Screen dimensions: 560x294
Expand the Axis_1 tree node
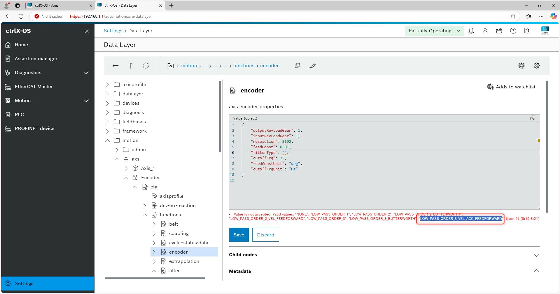[126, 168]
